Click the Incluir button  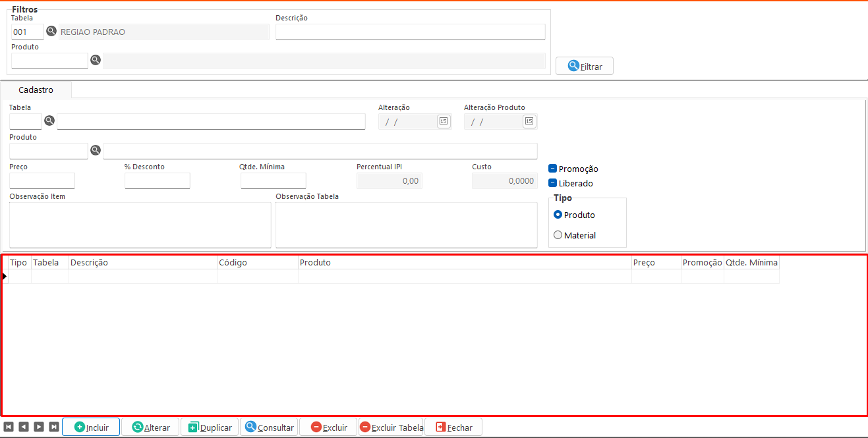[x=91, y=427]
